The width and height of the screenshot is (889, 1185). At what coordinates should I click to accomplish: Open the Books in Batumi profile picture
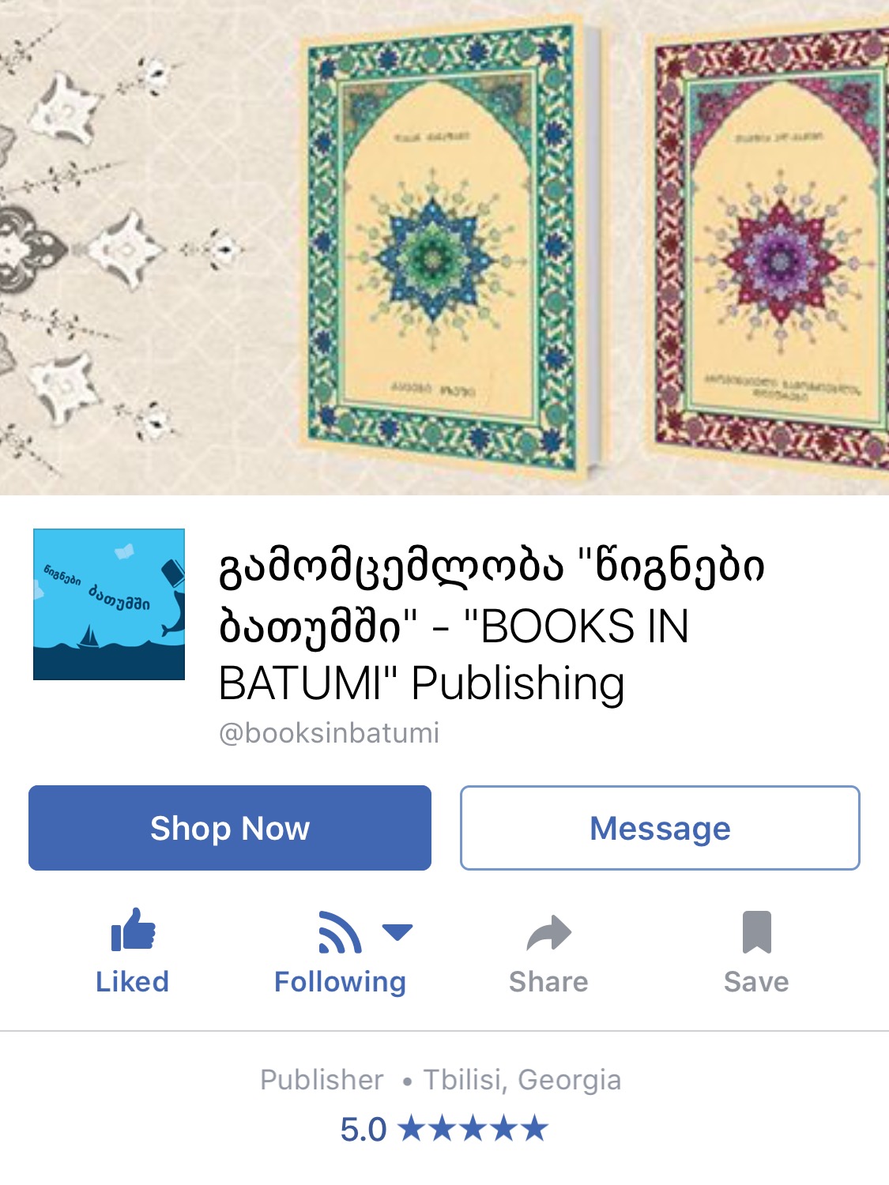coord(109,604)
